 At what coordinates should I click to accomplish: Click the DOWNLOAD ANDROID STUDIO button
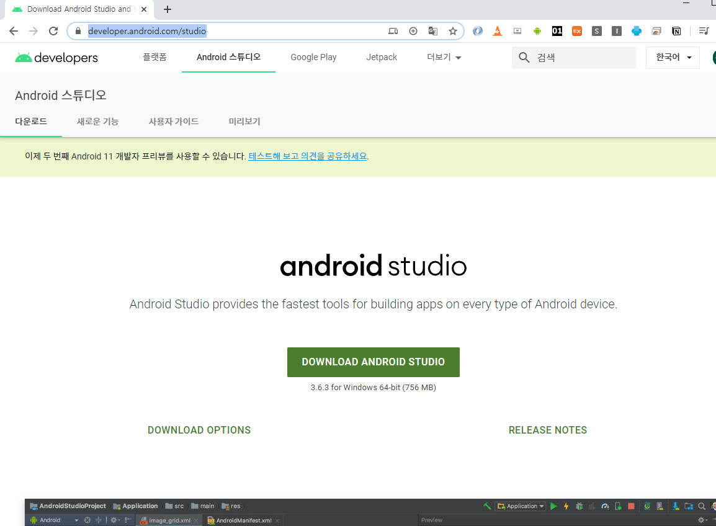[373, 362]
